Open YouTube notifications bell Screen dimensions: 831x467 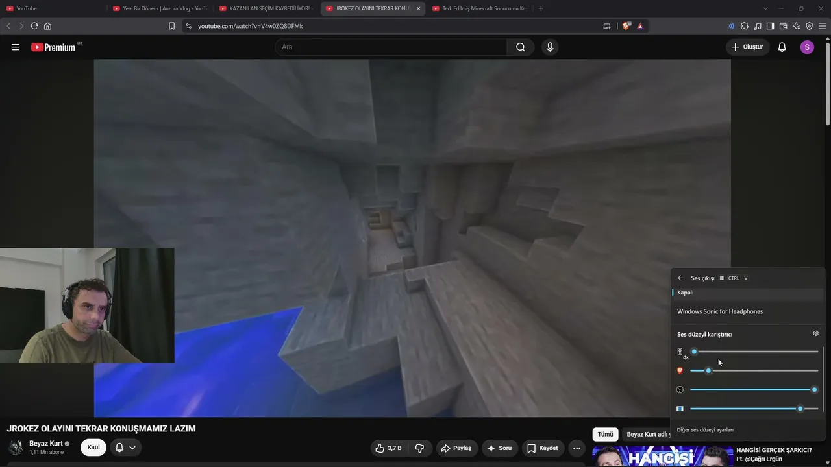(x=782, y=47)
